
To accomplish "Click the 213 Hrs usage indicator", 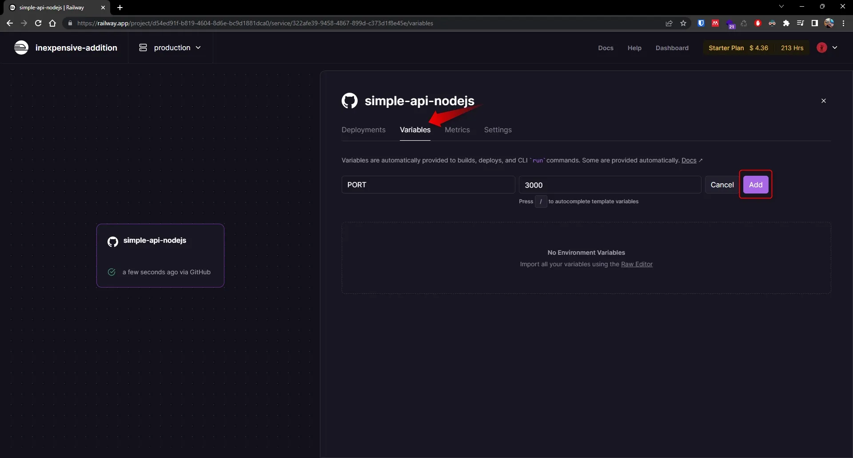I will coord(792,48).
